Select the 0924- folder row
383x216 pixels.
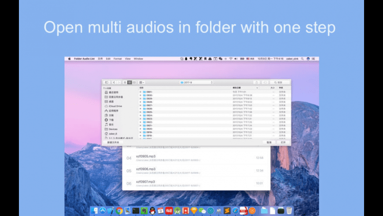[x=214, y=115]
